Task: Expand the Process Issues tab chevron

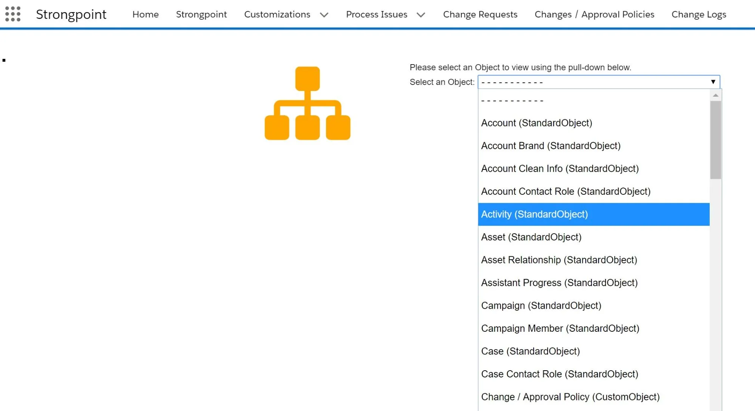Action: coord(421,15)
